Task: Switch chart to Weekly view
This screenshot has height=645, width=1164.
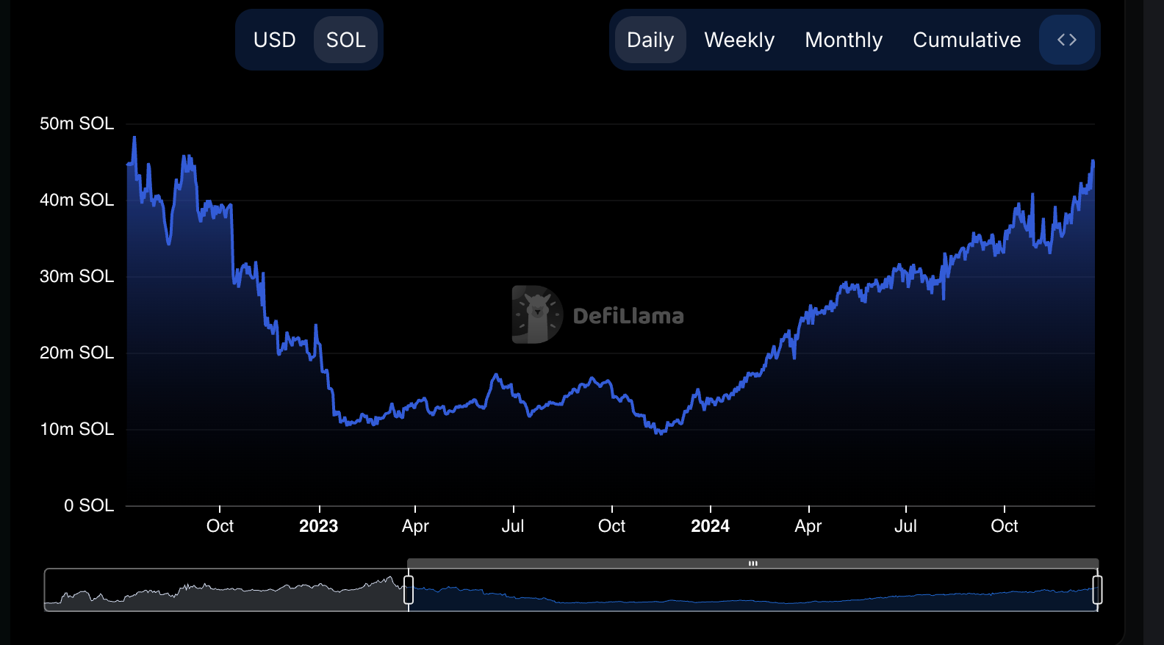Action: point(739,40)
